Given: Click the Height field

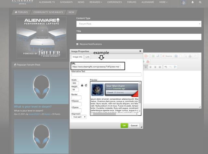Looking at the screenshot, I should [x=75, y=90].
